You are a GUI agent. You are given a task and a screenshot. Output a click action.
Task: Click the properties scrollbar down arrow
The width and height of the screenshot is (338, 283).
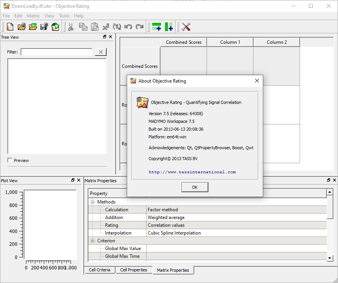point(330,258)
